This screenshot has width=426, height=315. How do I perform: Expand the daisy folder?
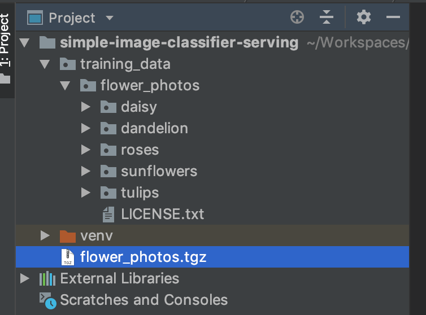point(86,107)
